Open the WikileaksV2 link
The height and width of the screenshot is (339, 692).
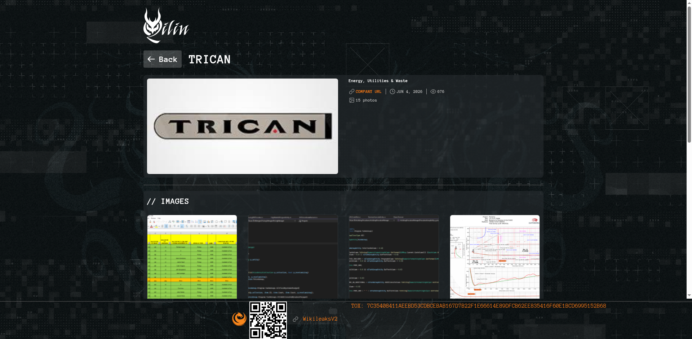tap(320, 319)
